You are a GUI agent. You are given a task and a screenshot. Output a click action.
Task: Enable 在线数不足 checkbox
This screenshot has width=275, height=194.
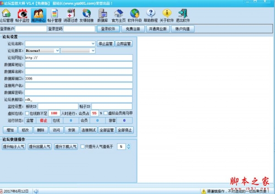tap(27, 113)
